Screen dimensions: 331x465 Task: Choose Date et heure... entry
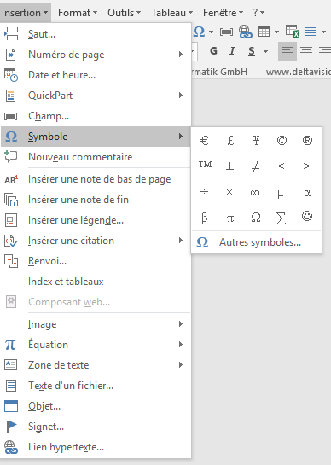click(x=96, y=75)
